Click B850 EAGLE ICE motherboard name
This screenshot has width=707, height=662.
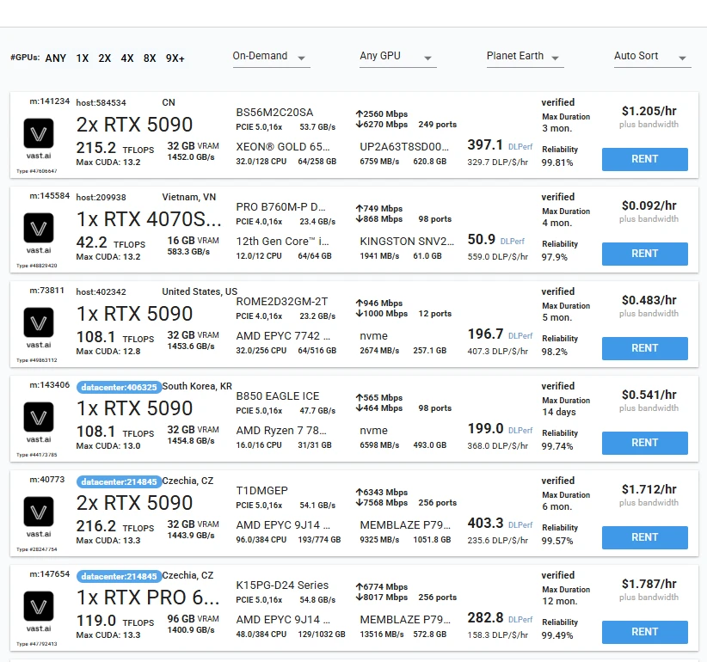[278, 396]
